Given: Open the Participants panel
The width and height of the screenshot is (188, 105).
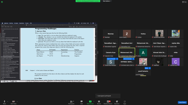Looking at the screenshot, I should 71,102.
